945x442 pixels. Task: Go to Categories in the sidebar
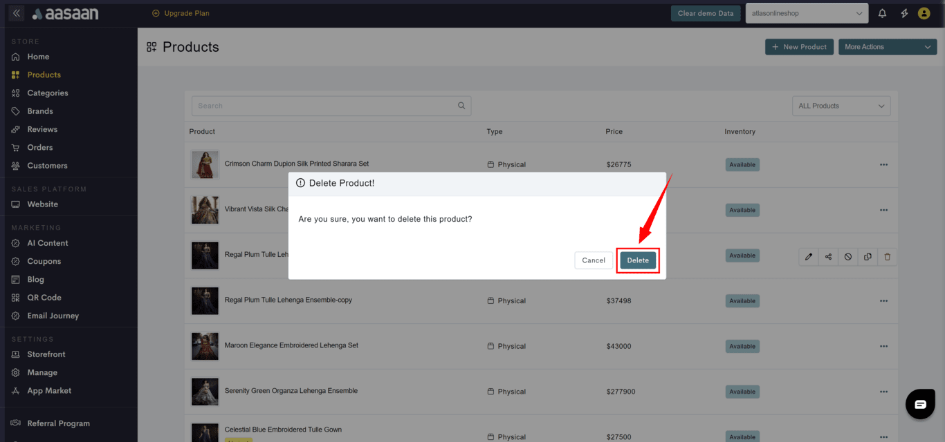(47, 93)
